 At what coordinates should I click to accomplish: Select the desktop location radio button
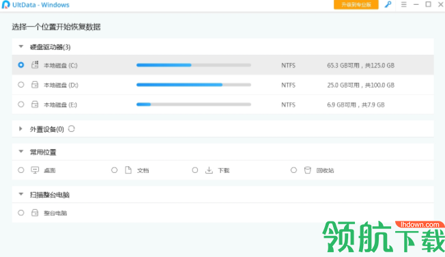coord(21,170)
